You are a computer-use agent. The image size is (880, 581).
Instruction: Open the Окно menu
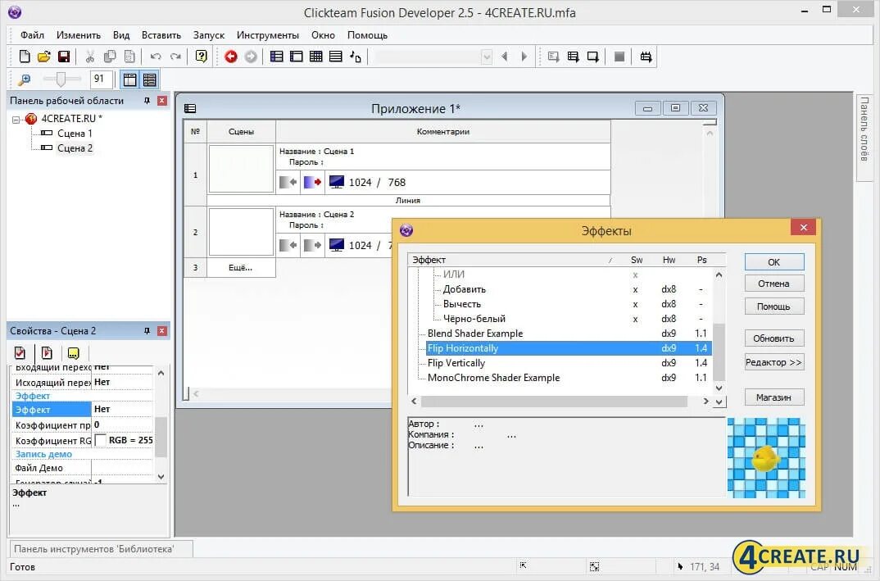click(x=324, y=34)
